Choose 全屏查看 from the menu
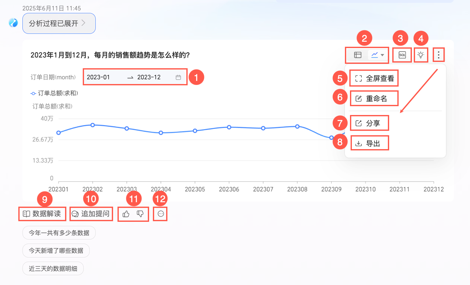Screen dimensions: 470x285 click(x=375, y=78)
